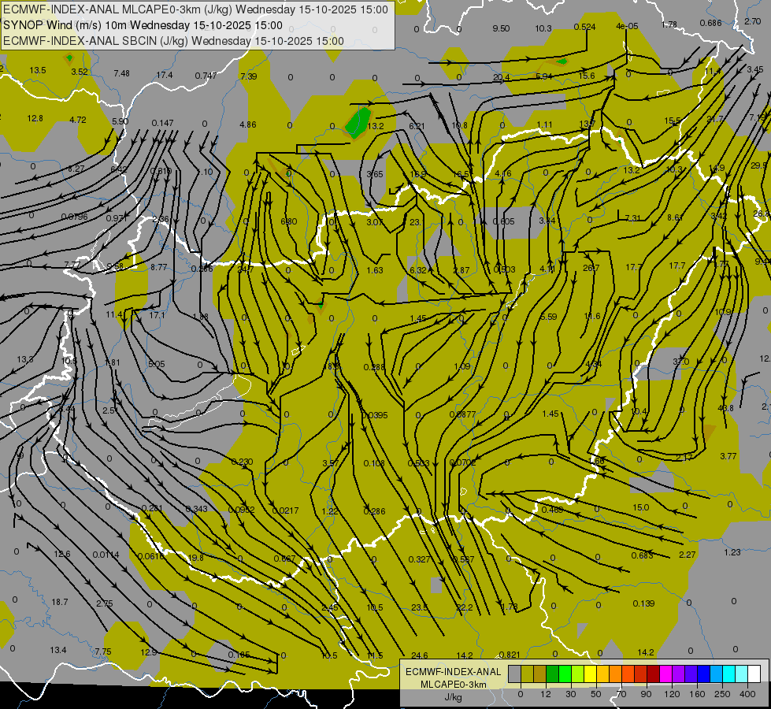Click the bright lime green legend swatch
This screenshot has width=771, height=709.
[x=565, y=674]
